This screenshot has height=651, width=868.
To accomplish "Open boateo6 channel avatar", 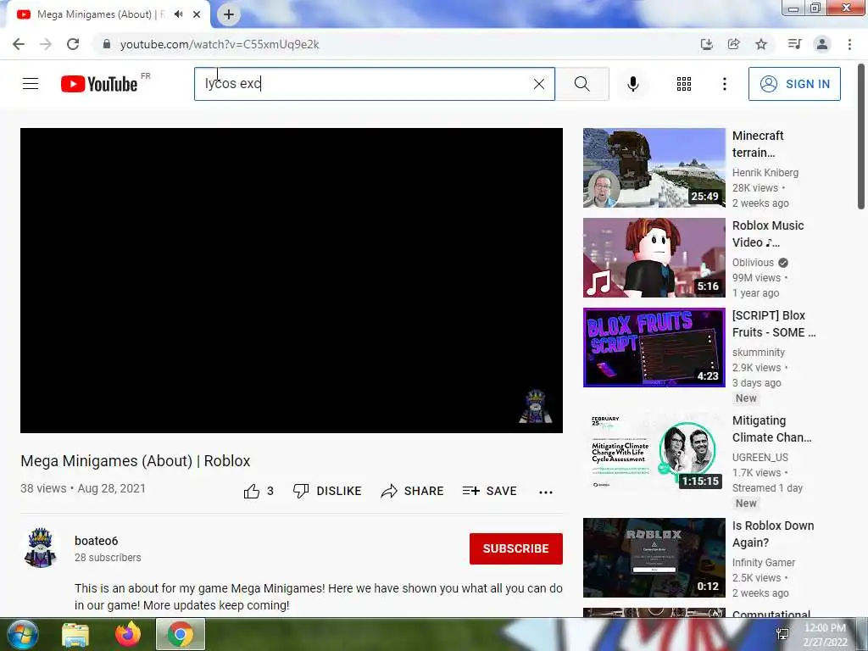I will (41, 548).
